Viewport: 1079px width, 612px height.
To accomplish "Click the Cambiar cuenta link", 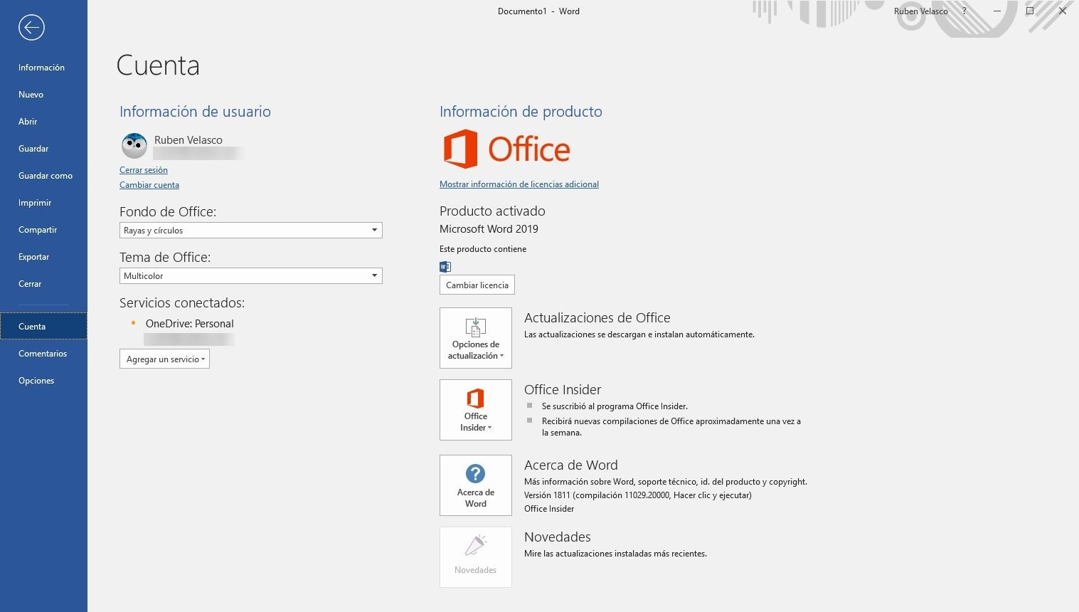I will click(x=149, y=185).
